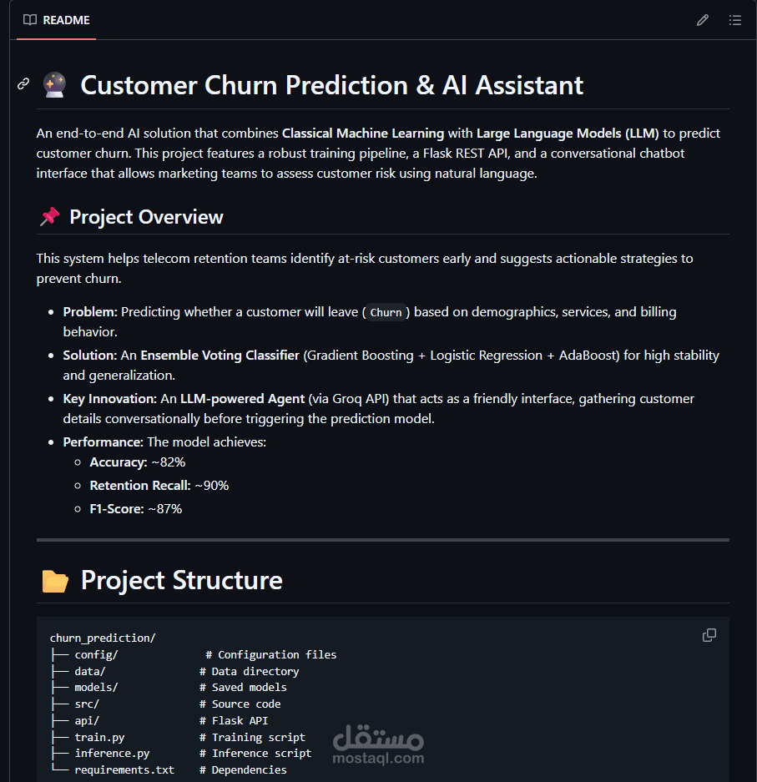
Task: Click the inline Churn code label
Action: tap(386, 312)
